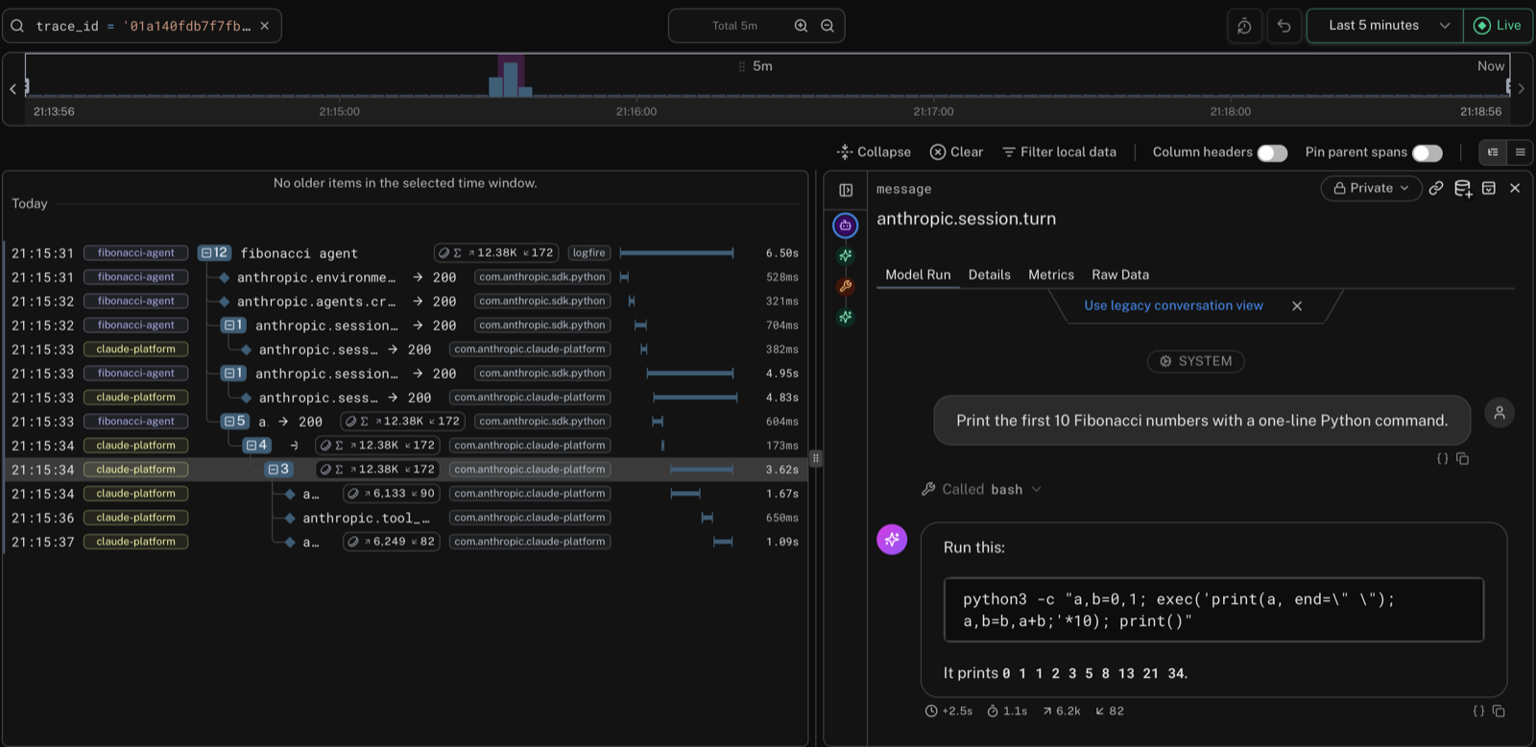Viewport: 1536px width, 747px height.
Task: Copy the assistant reply message
Action: (x=1500, y=712)
